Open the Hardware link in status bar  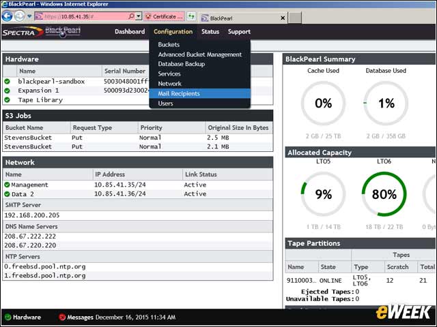[x=27, y=317]
